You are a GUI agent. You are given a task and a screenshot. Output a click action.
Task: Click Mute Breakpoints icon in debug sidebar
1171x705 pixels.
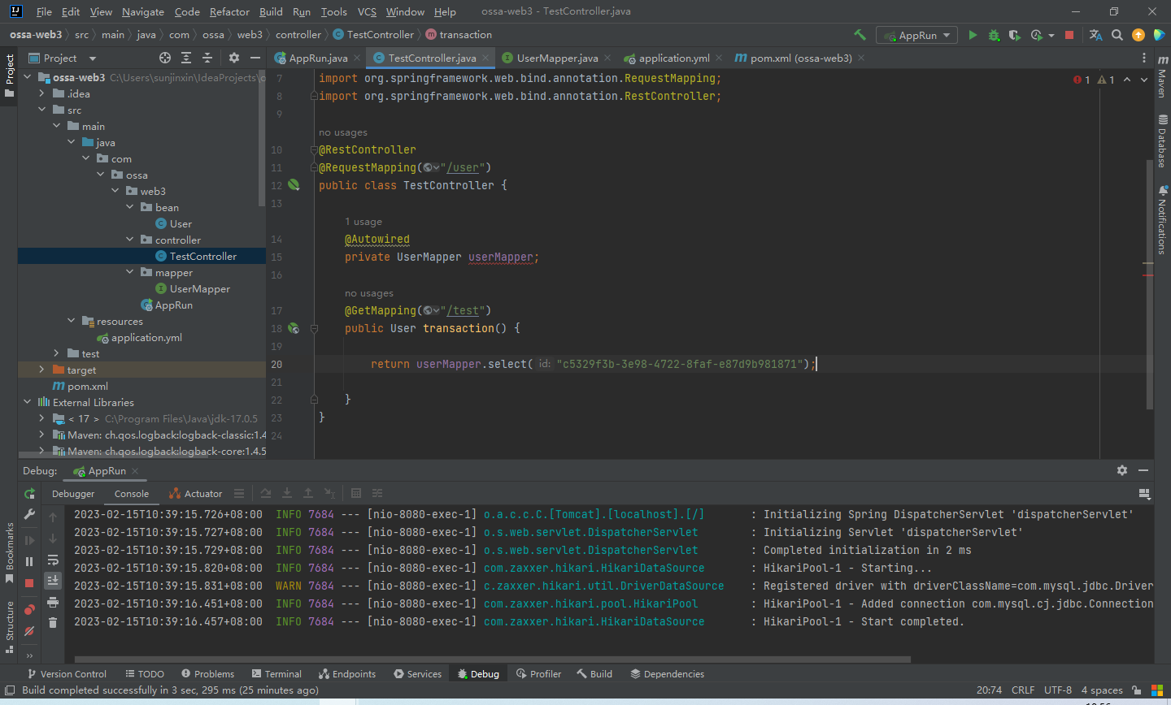tap(29, 631)
